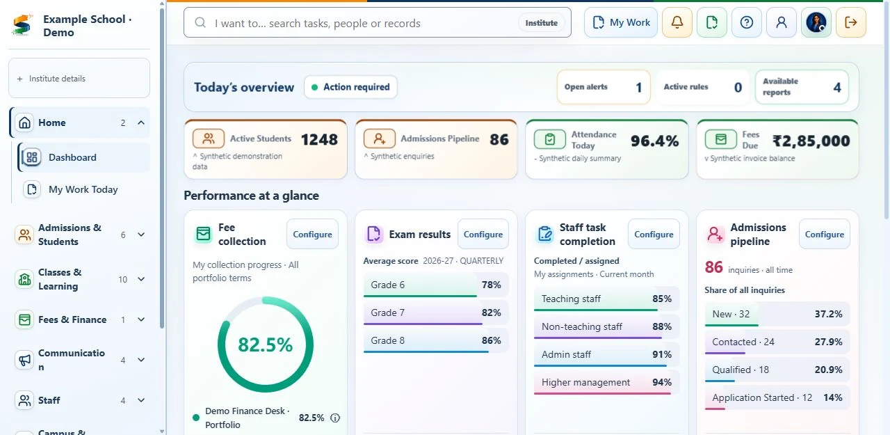890x435 pixels.
Task: Click the Dashboard grid icon
Action: click(x=31, y=157)
